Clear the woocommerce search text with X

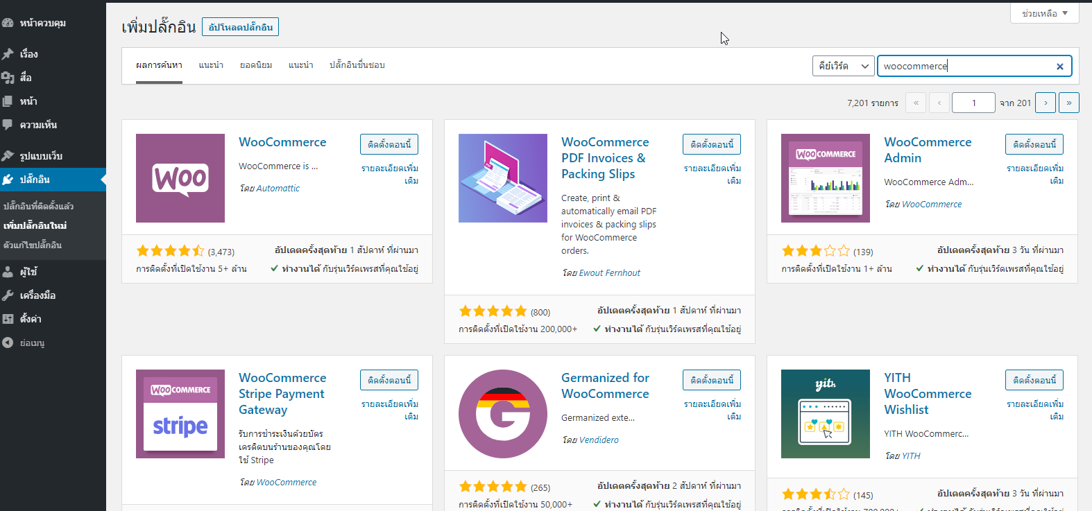click(1060, 67)
